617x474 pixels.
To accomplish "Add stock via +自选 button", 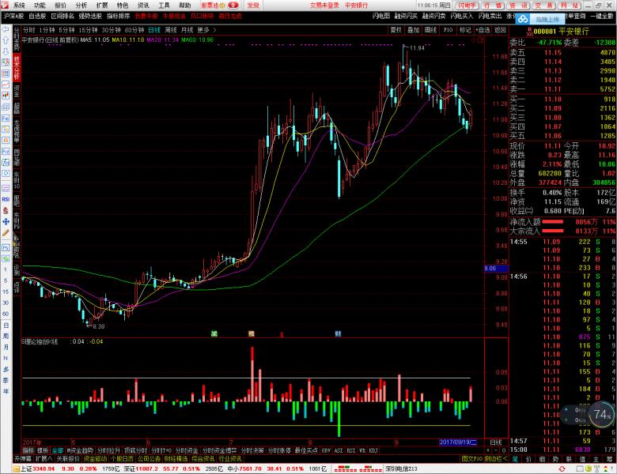I will coord(483,30).
